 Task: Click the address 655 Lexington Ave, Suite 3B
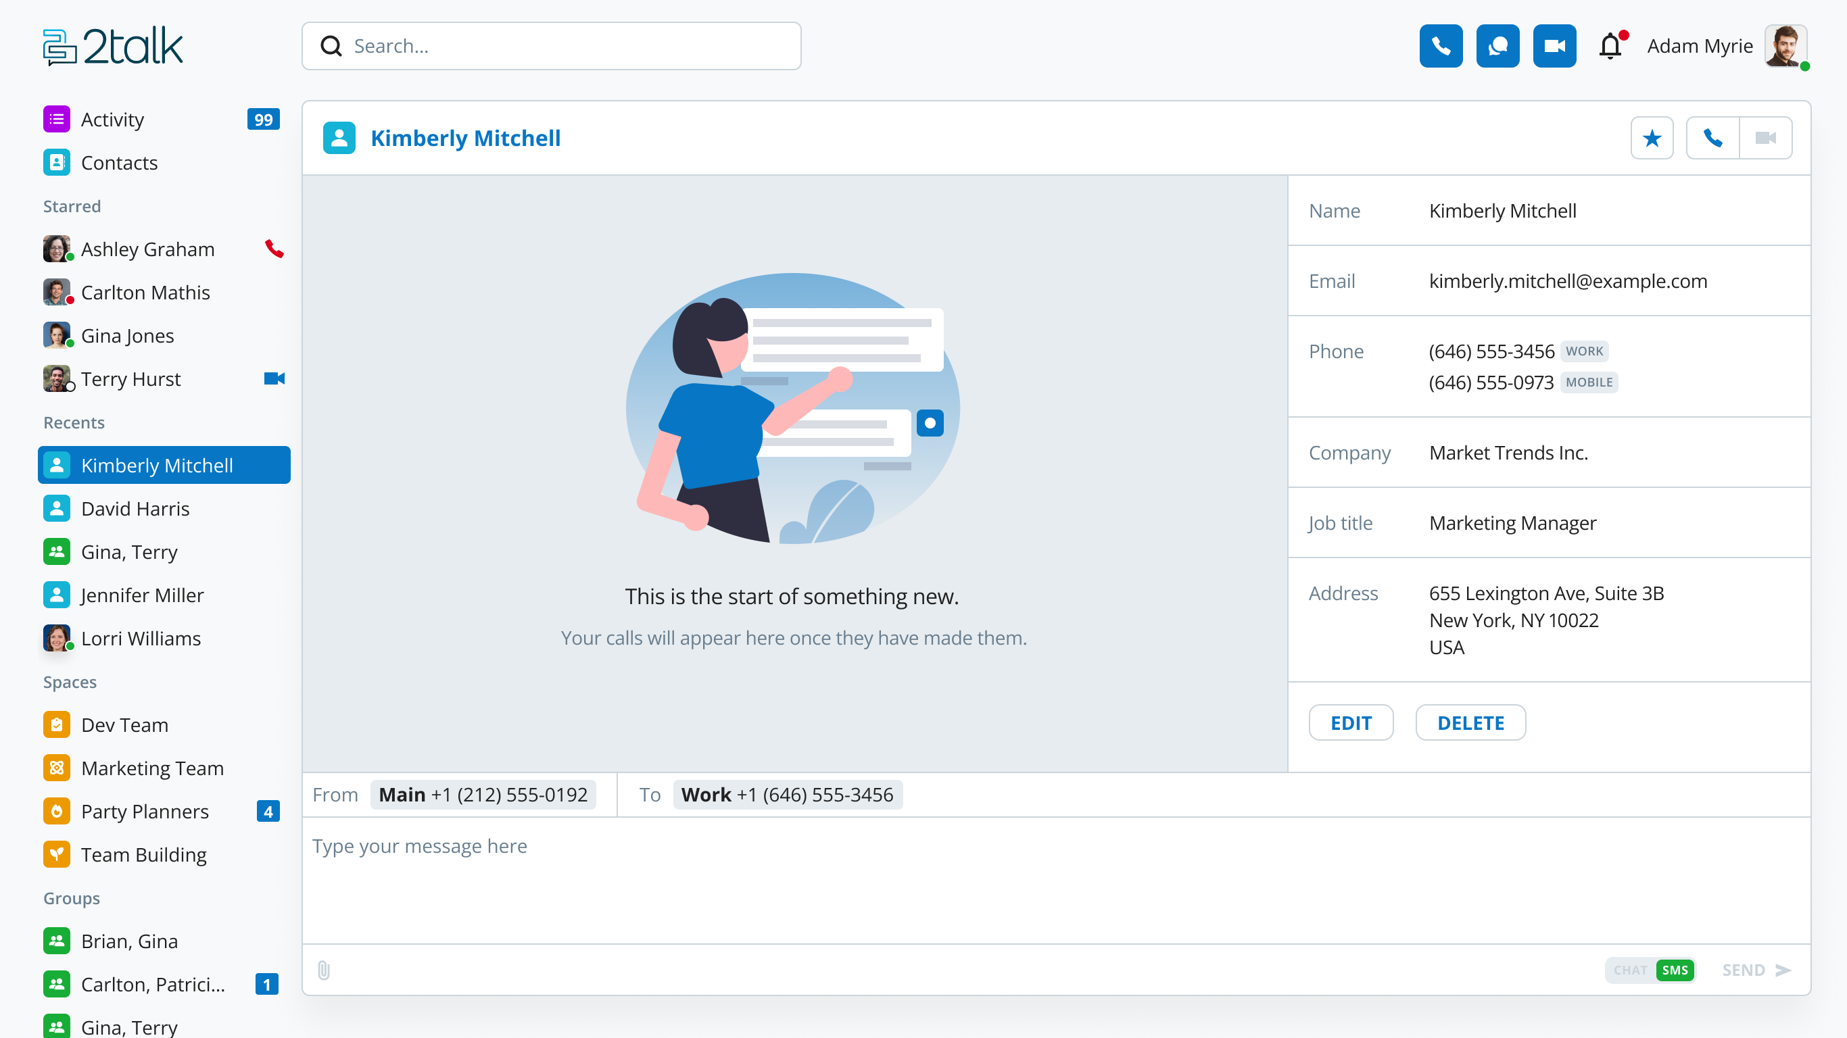click(x=1547, y=593)
